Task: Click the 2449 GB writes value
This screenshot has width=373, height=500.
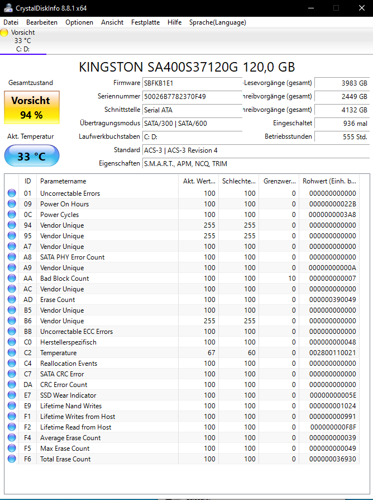Action: (x=342, y=97)
